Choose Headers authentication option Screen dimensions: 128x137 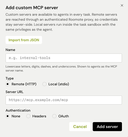(28, 116)
